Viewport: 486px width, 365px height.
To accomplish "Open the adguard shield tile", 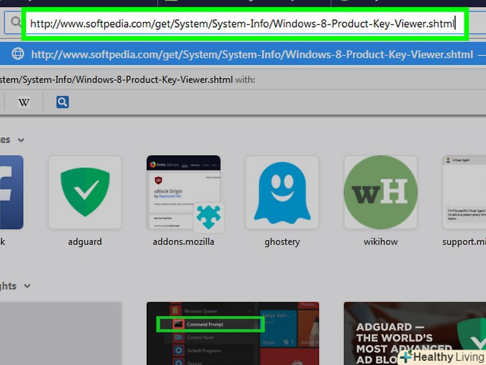I will pos(85,193).
